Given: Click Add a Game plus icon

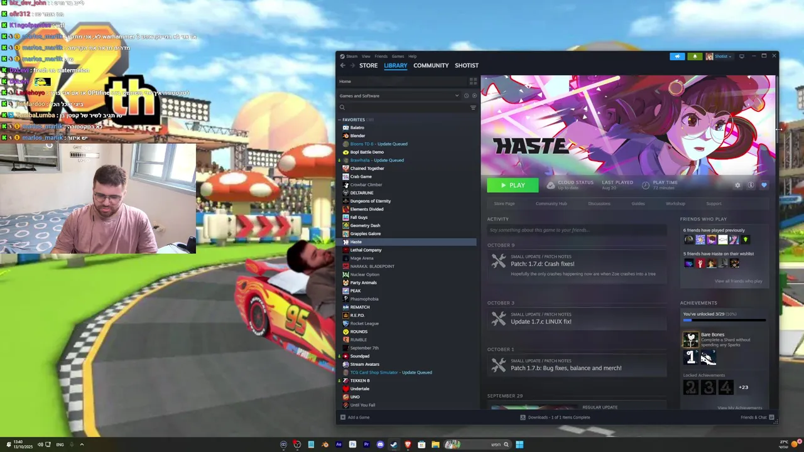Looking at the screenshot, I should (x=343, y=417).
